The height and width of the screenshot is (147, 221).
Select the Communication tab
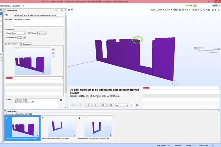point(12,44)
